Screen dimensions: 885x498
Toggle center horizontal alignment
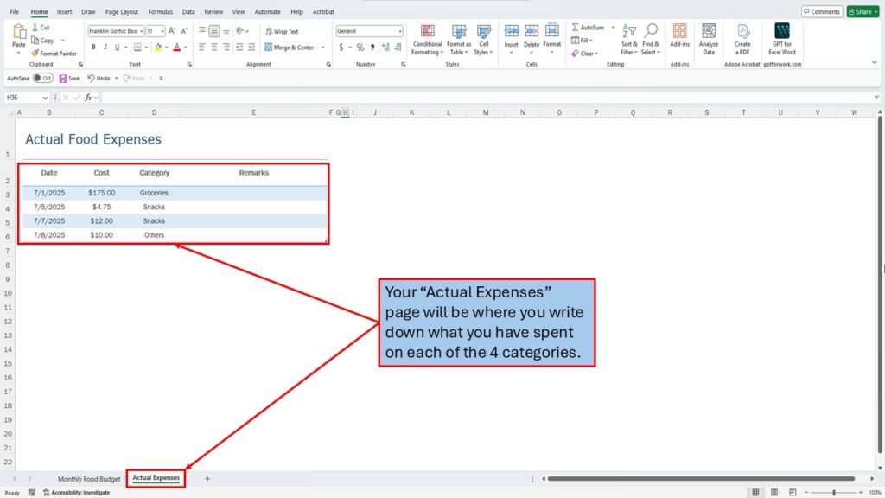pyautogui.click(x=214, y=48)
